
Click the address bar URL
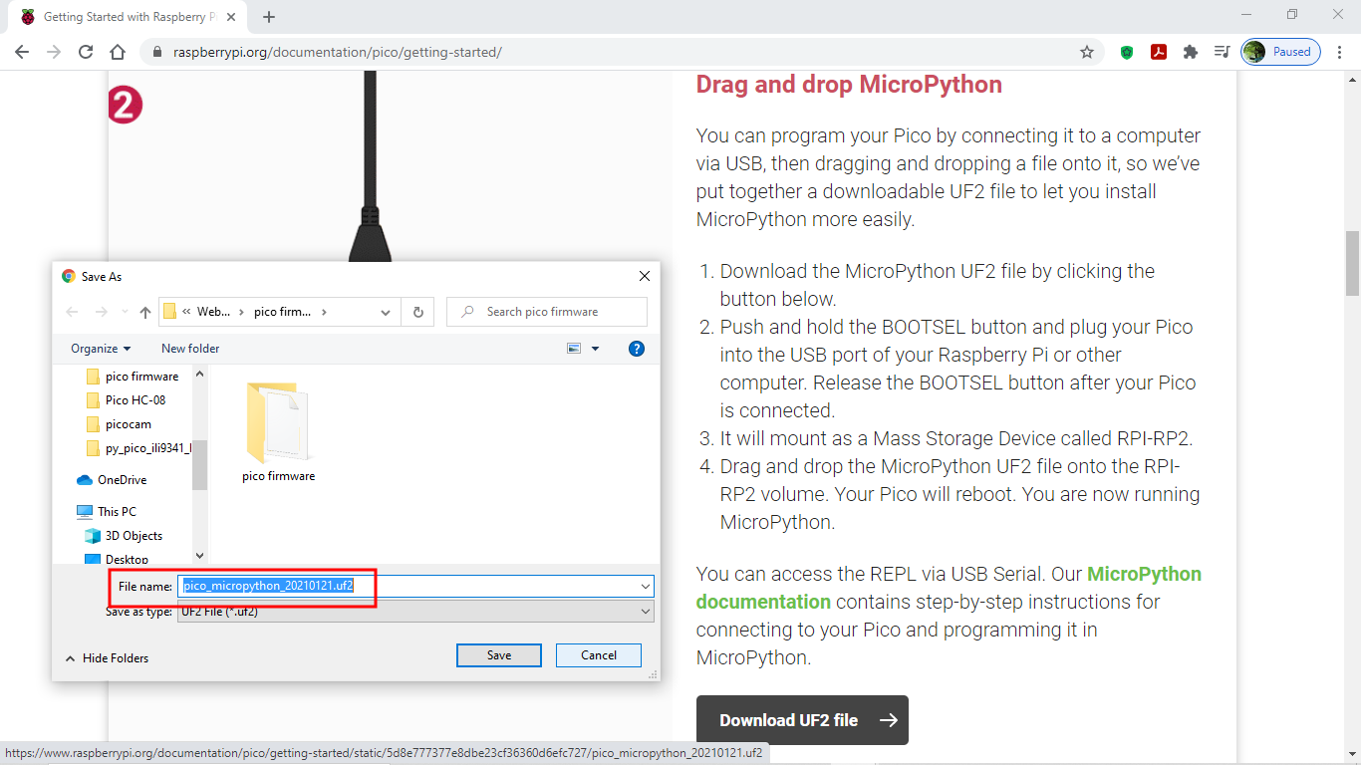click(337, 52)
